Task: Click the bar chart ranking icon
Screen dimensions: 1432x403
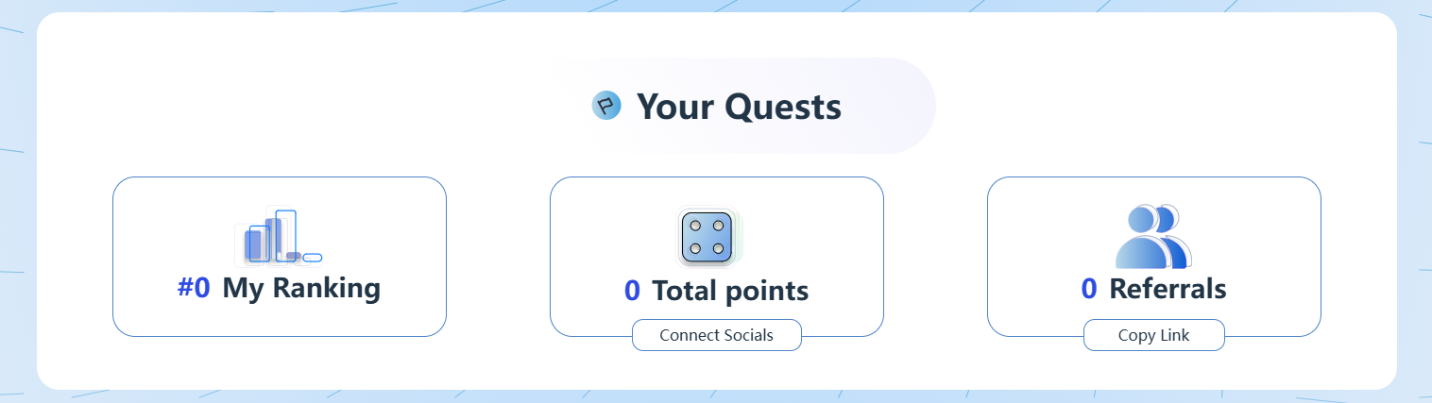Action: tap(279, 237)
